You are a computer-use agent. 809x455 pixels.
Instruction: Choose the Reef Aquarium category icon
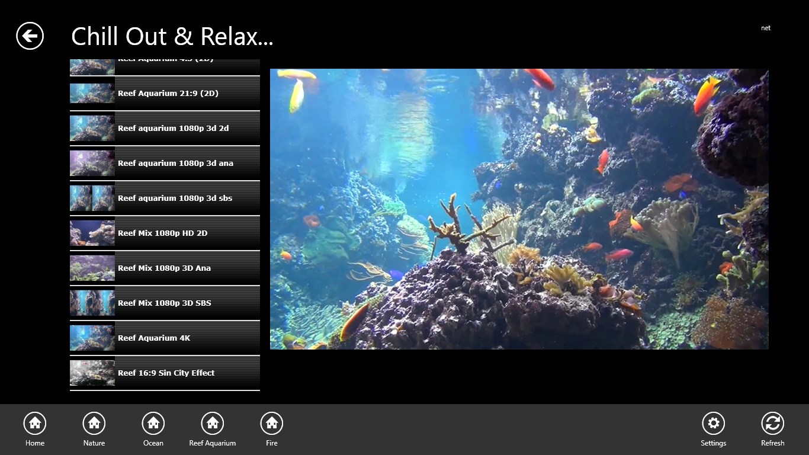[213, 424]
